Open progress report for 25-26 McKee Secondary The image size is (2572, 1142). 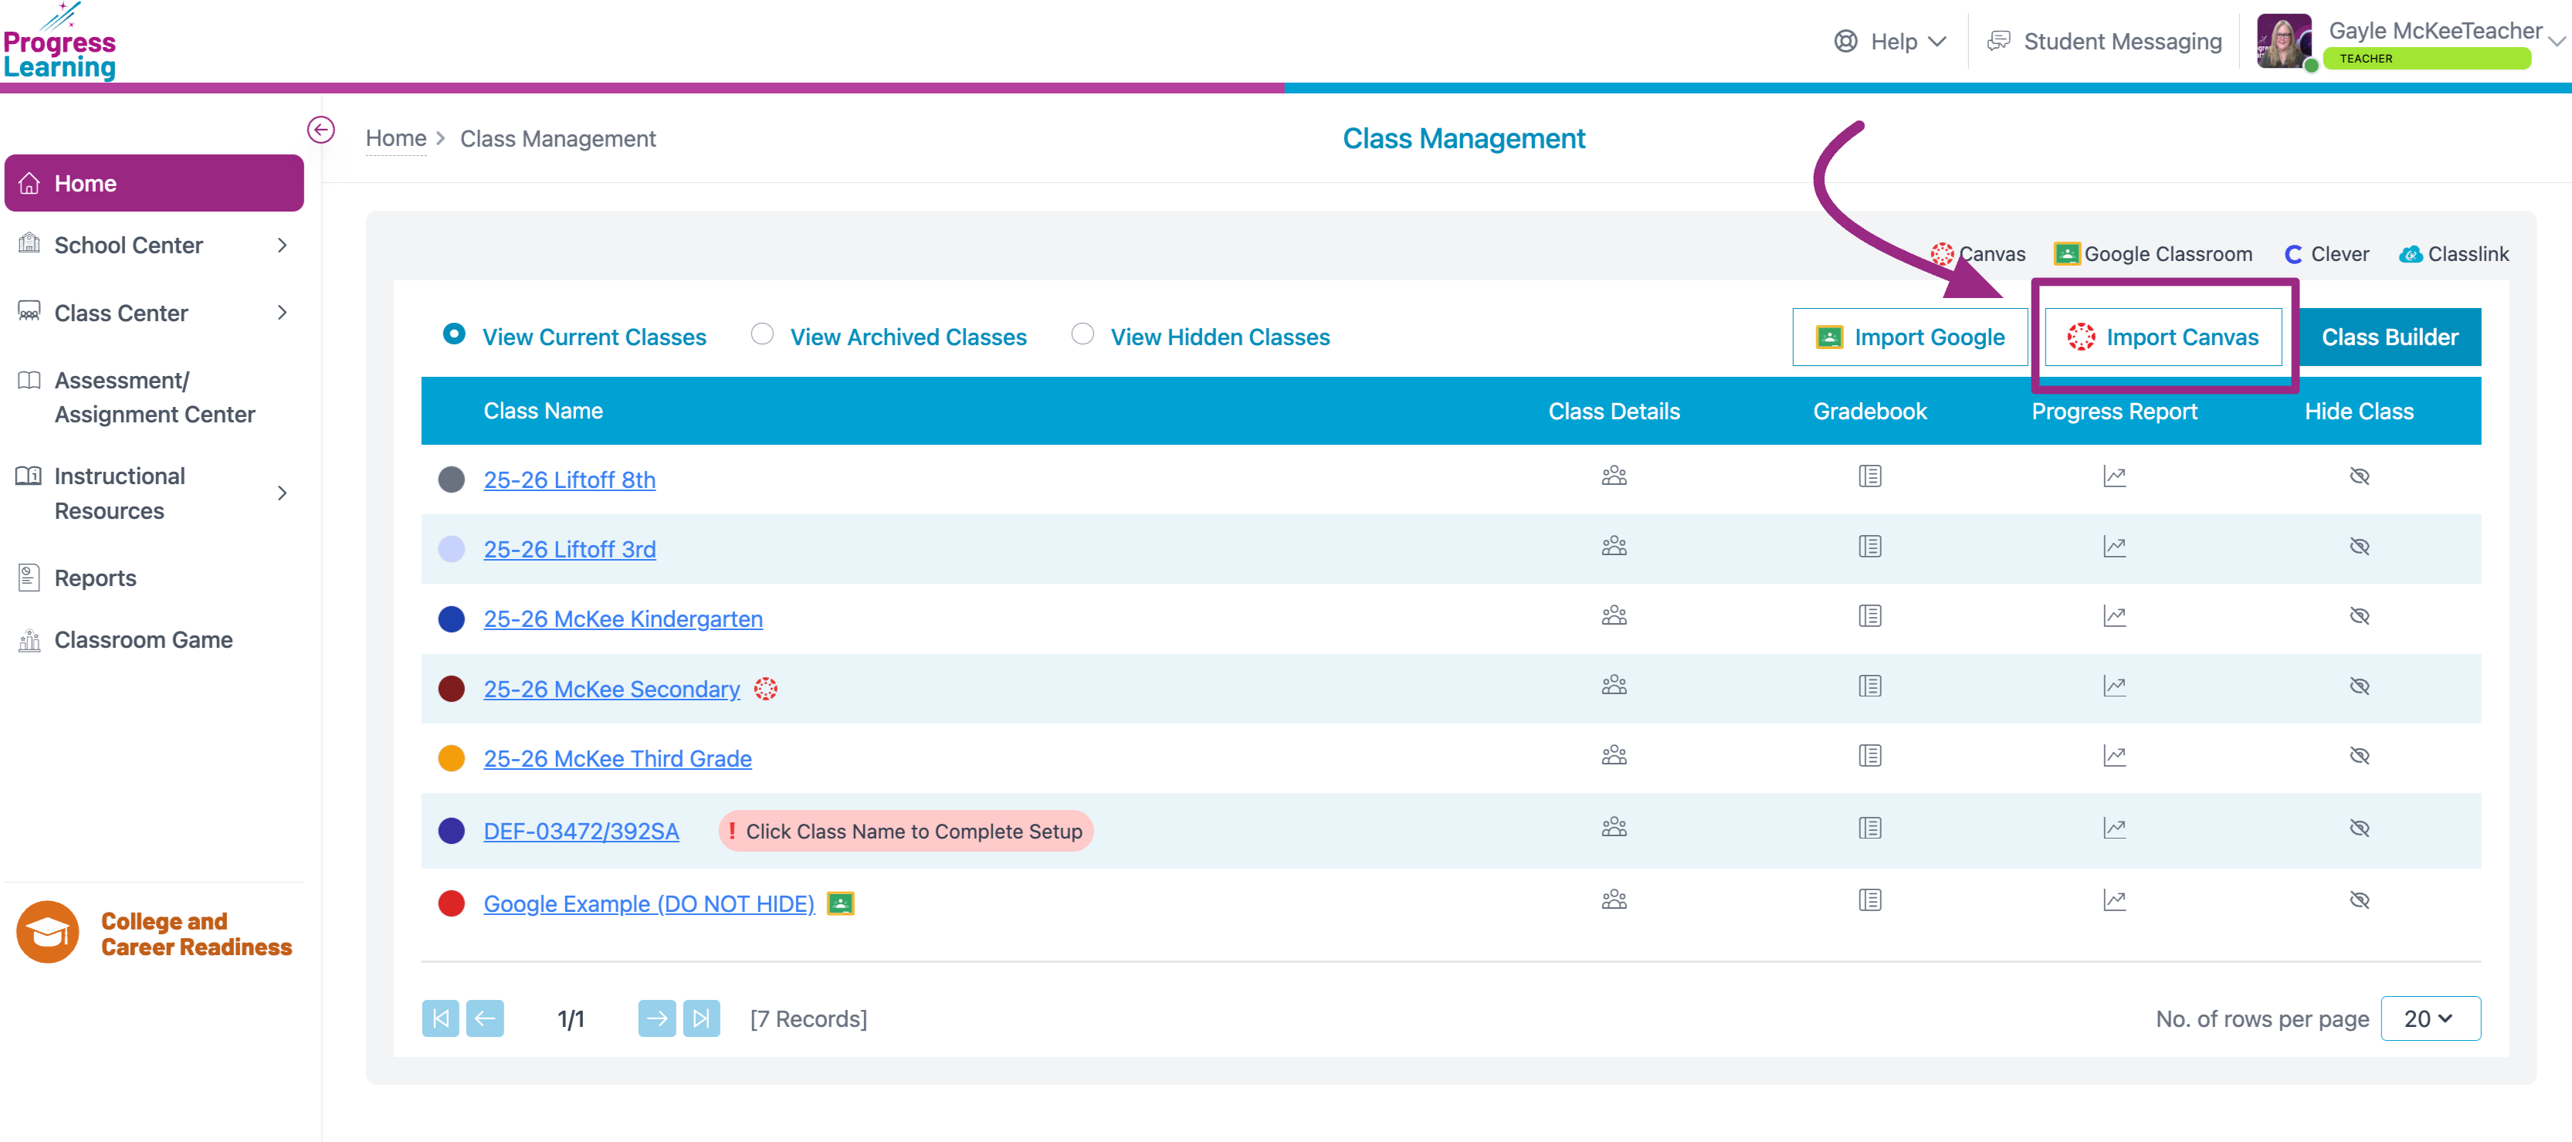2113,686
